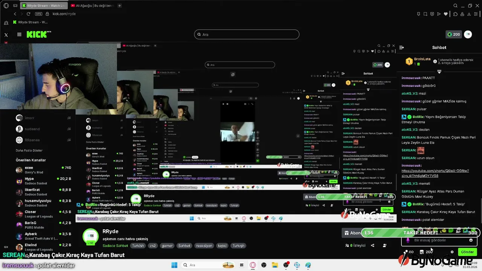This screenshot has height=271, width=482.
Task: Toggle the VPN badge in address bar
Action: point(38,14)
